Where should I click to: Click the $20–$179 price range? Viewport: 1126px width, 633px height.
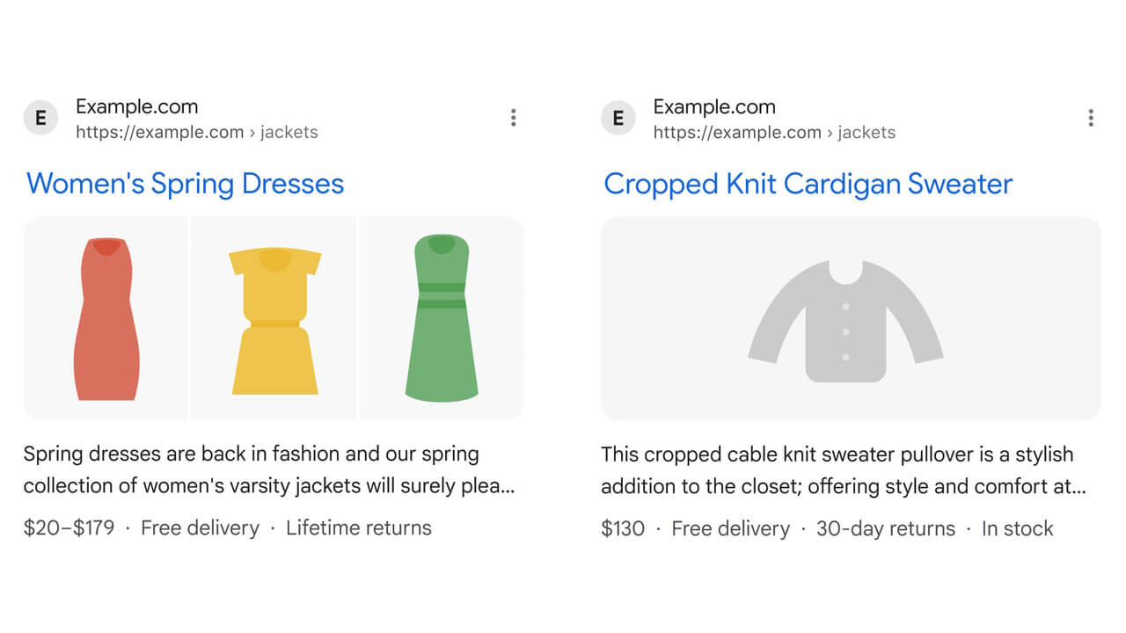(69, 528)
